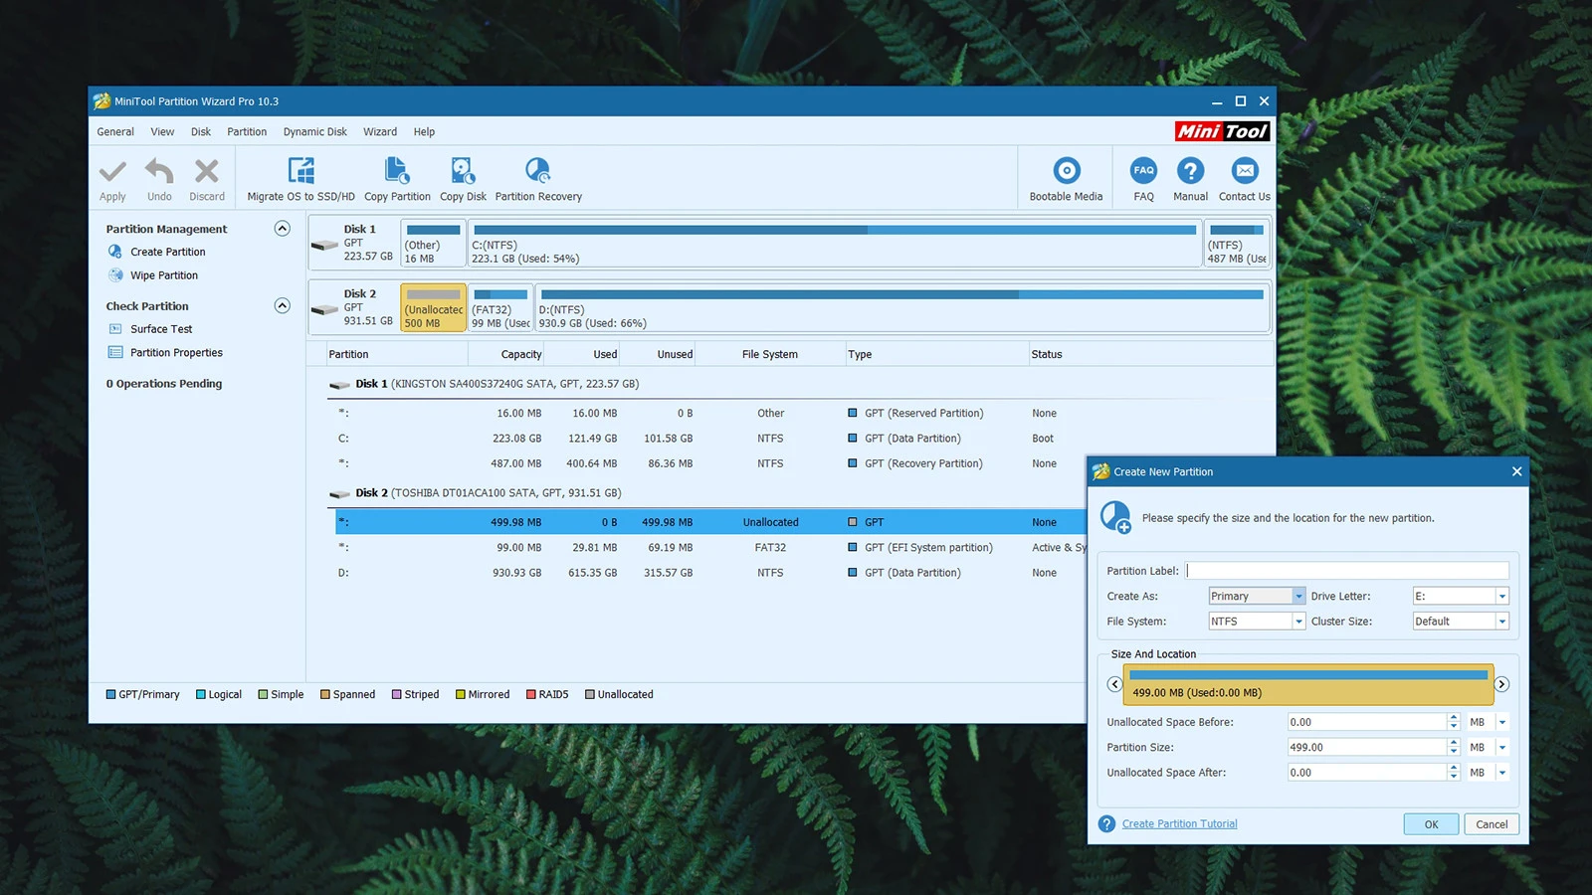The image size is (1592, 895).
Task: Click the MiniTool logo
Action: pos(1222,131)
